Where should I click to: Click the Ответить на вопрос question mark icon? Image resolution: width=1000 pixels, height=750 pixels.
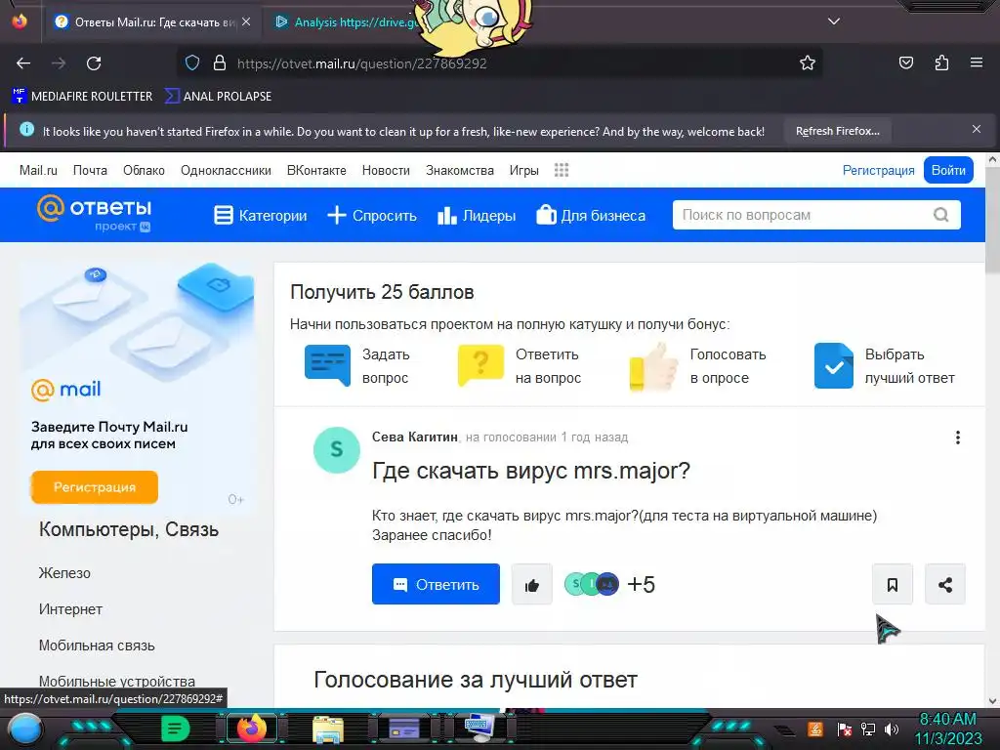tap(480, 365)
